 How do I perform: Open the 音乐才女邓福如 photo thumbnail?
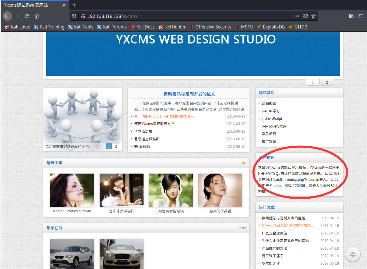[121, 190]
